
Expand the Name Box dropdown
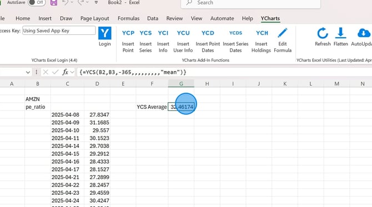click(x=28, y=72)
